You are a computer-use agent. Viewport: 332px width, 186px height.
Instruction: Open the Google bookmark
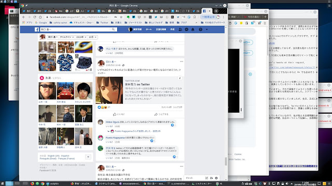41,23
